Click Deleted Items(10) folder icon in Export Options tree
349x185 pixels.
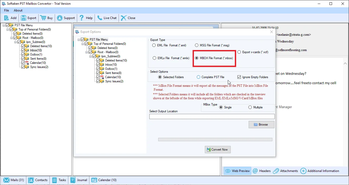tap(102, 60)
